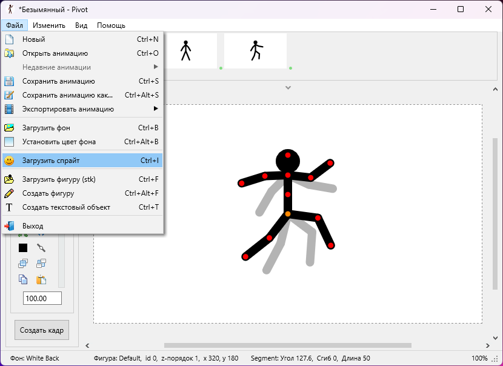Open the Вид menu
The width and height of the screenshot is (503, 366).
(x=81, y=25)
